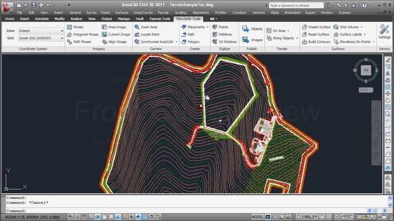The image size is (394, 221).
Task: Select the Align Image tool
Action: (x=114, y=42)
